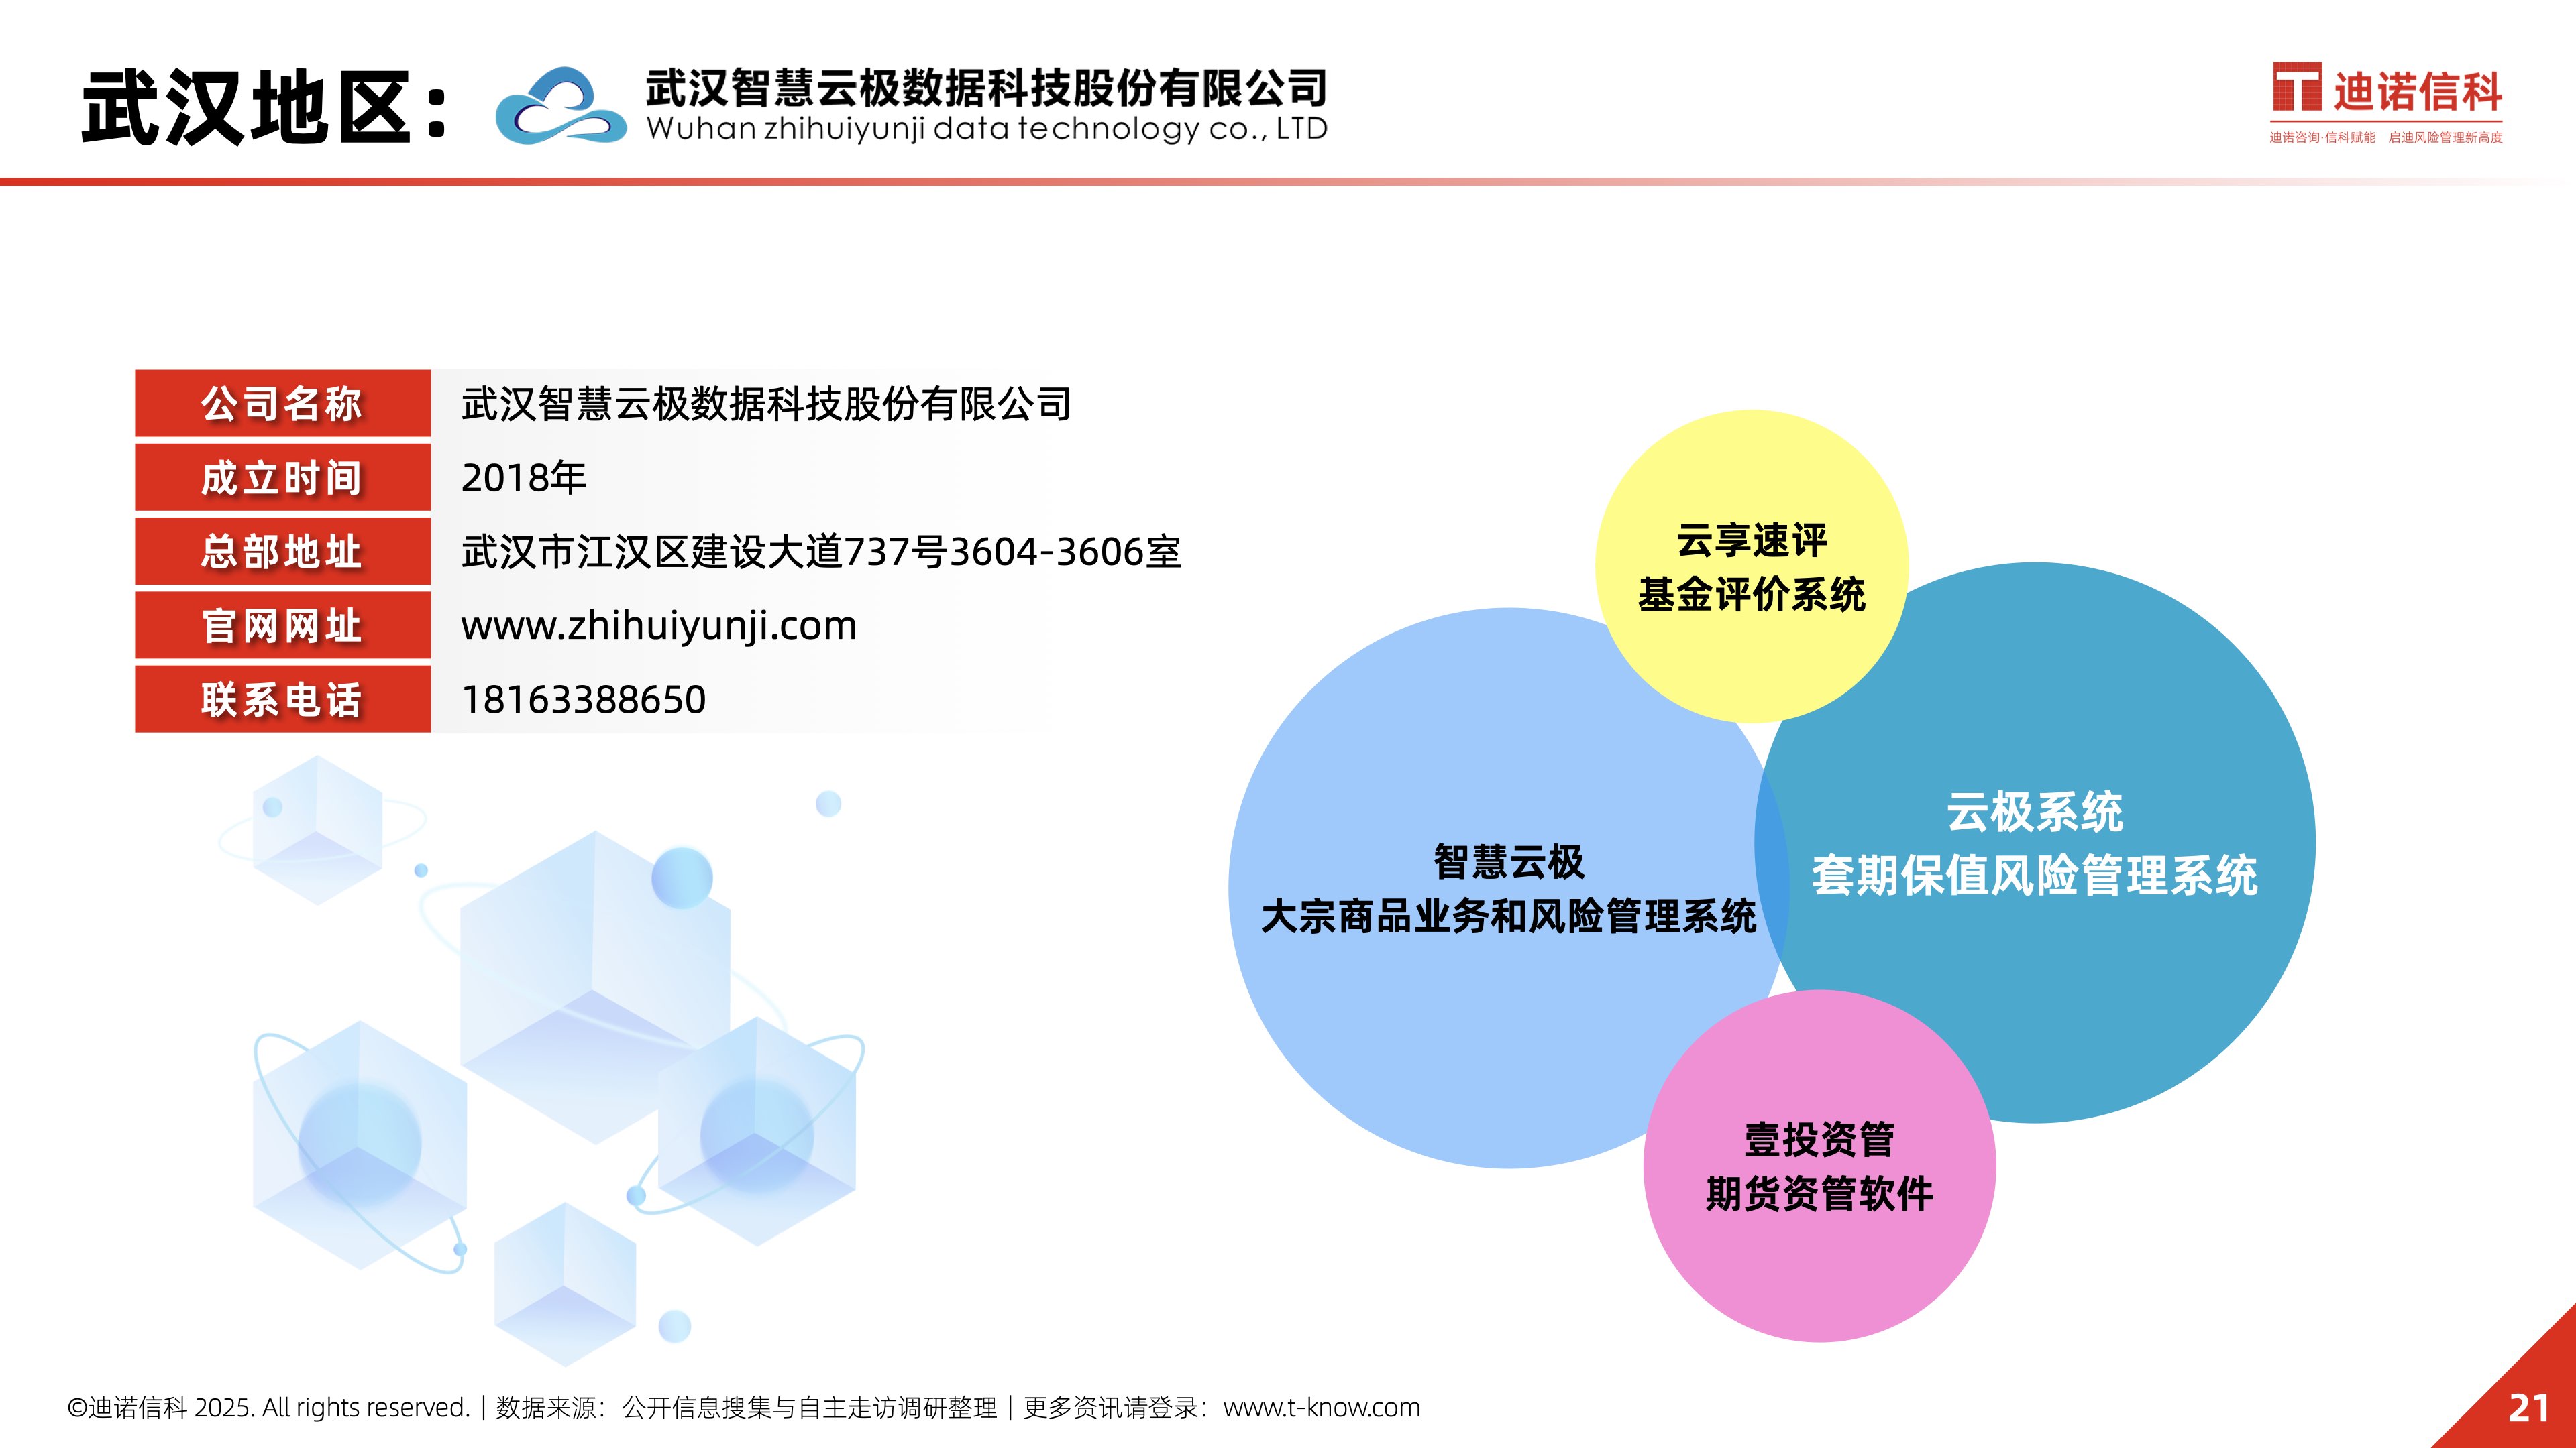Select the 联系电话 label cell
Viewport: 2576px width, 1448px height.
tap(283, 699)
